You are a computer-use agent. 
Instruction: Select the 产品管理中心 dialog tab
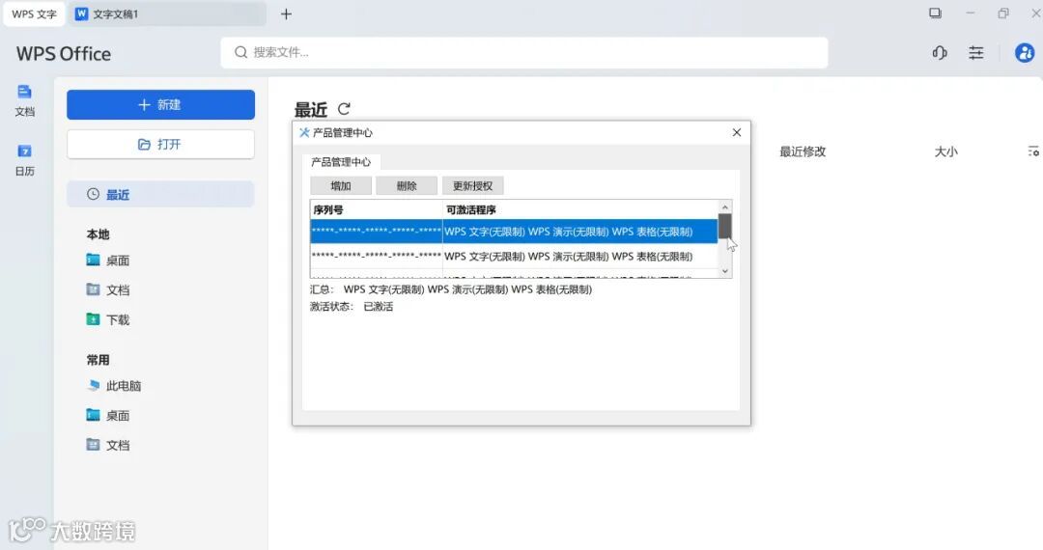coord(341,162)
